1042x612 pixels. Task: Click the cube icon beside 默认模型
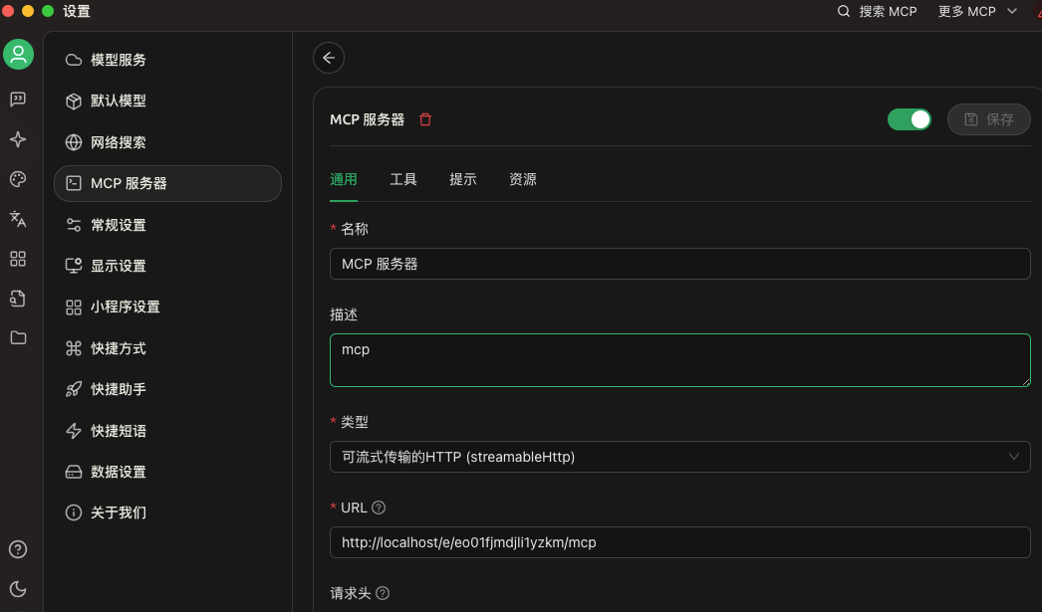pos(74,101)
